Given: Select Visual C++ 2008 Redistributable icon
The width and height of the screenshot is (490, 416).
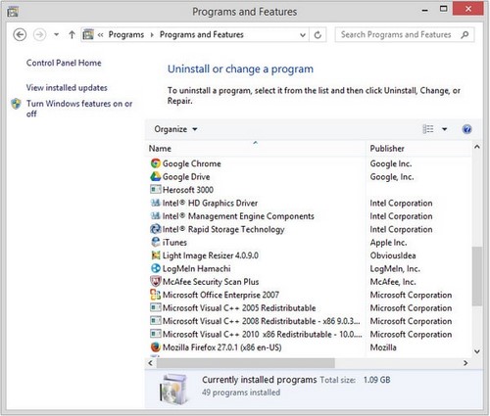Looking at the screenshot, I should click(155, 320).
